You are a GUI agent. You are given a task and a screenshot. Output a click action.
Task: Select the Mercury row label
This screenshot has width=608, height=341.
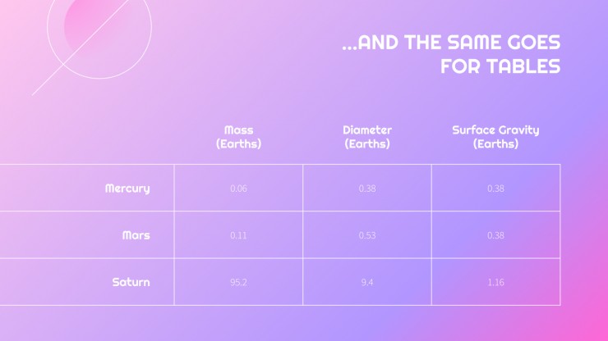point(127,189)
